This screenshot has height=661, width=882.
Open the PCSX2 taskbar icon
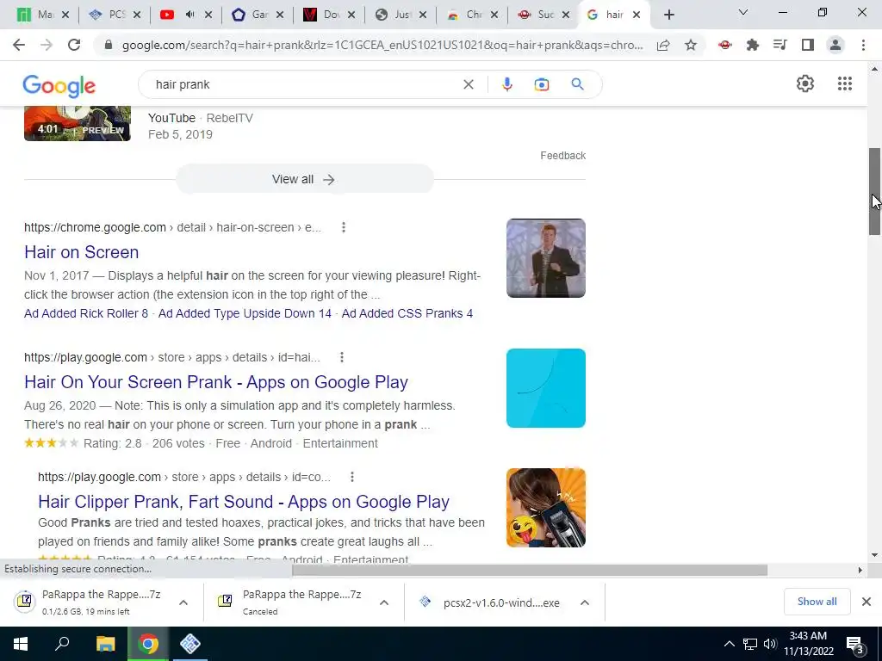coord(190,644)
